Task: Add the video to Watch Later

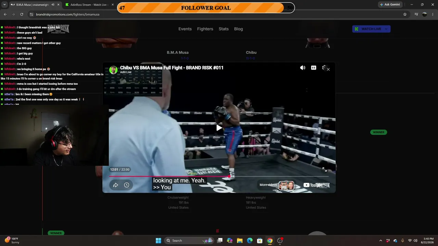Action: pyautogui.click(x=127, y=185)
